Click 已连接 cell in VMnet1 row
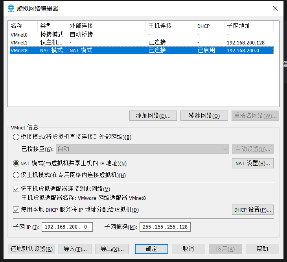Screen dimensions: 287x262 coord(157,42)
